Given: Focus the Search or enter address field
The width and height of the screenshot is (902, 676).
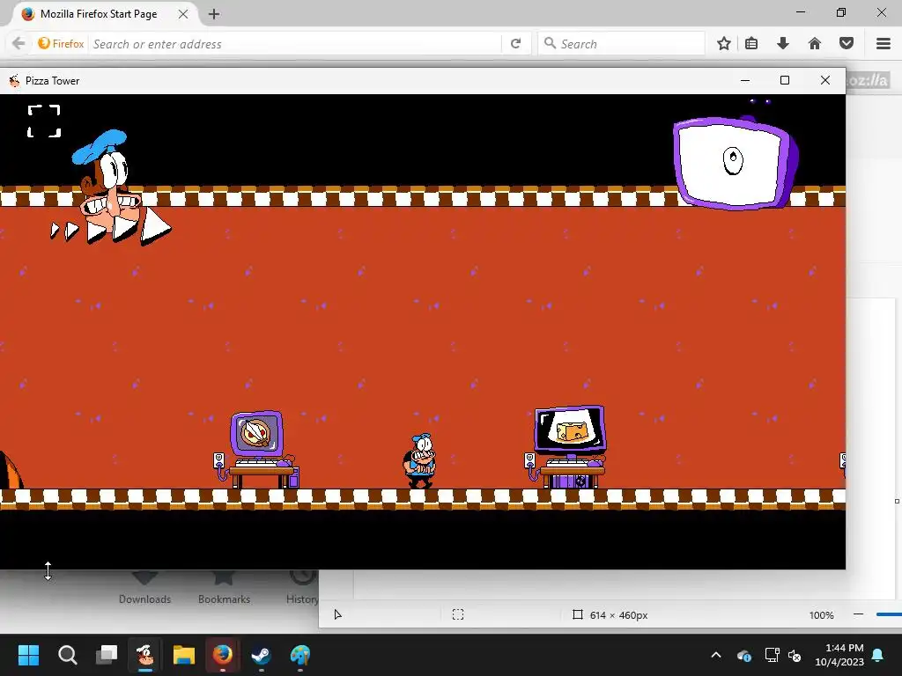Looking at the screenshot, I should click(x=296, y=44).
